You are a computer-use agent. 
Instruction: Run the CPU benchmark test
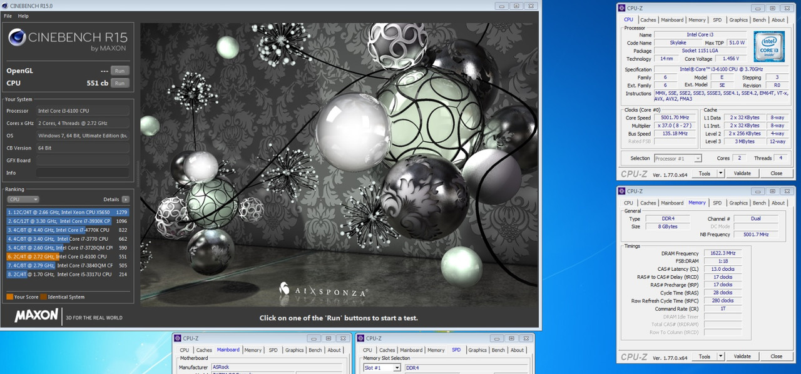(120, 83)
